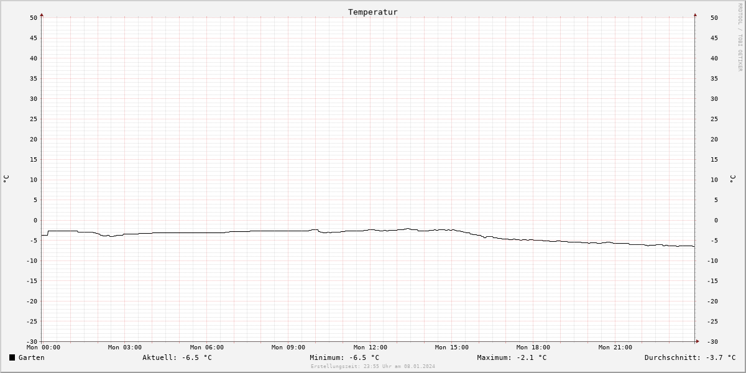Viewport: 746px width, 373px height.
Task: Click the black Garten legend swatch
Action: click(x=12, y=357)
